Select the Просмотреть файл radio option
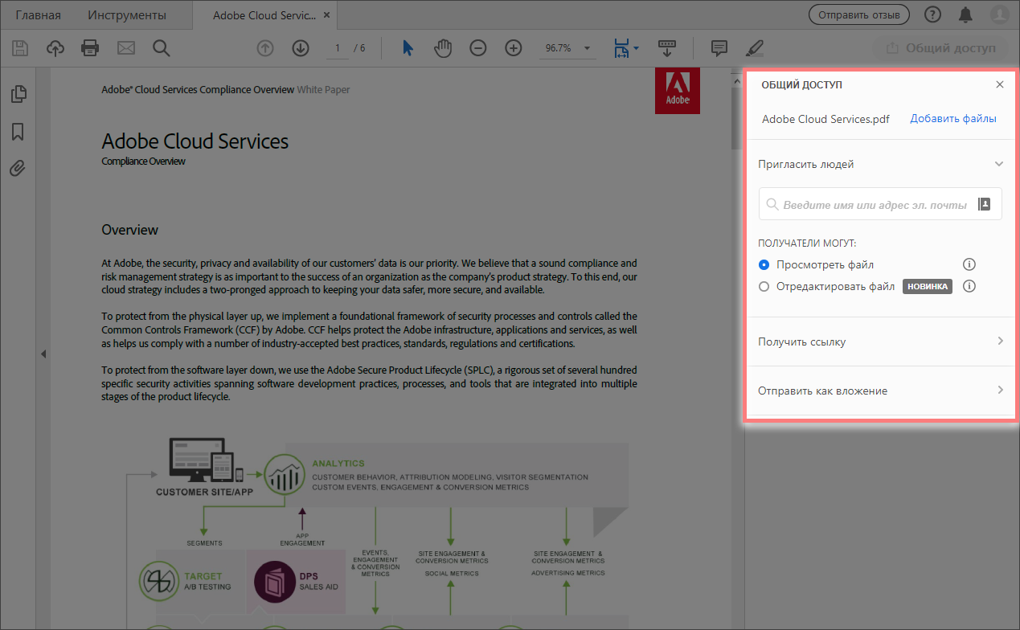The height and width of the screenshot is (630, 1020). pos(764,264)
